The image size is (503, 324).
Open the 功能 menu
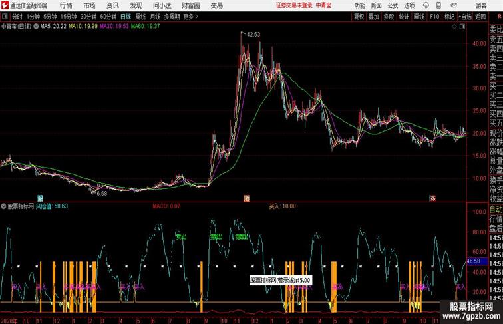[359, 5]
